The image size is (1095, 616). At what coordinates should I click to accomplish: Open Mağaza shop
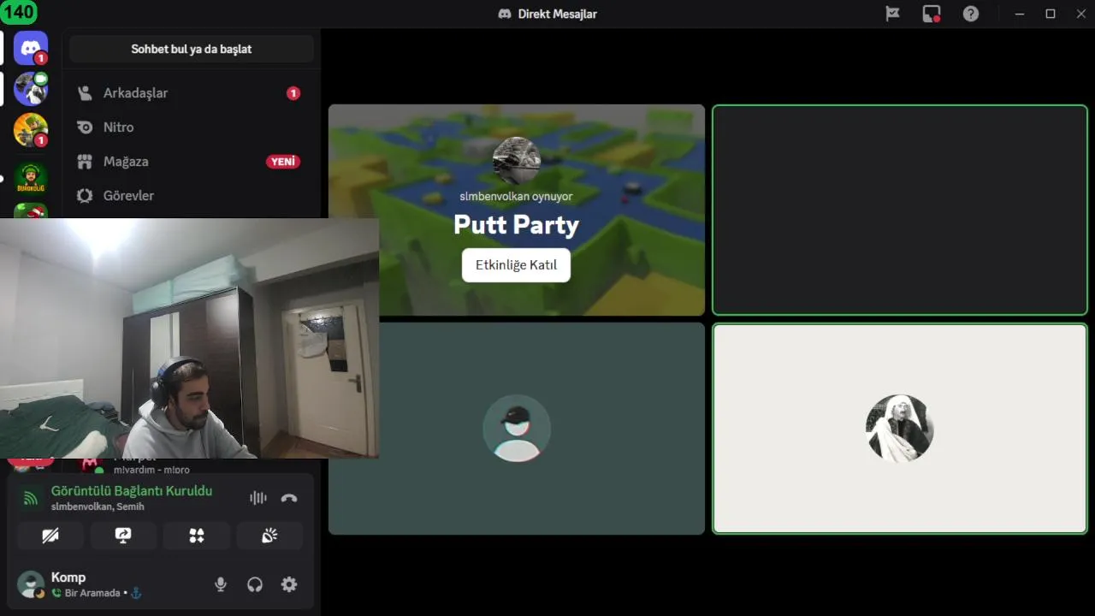click(192, 161)
